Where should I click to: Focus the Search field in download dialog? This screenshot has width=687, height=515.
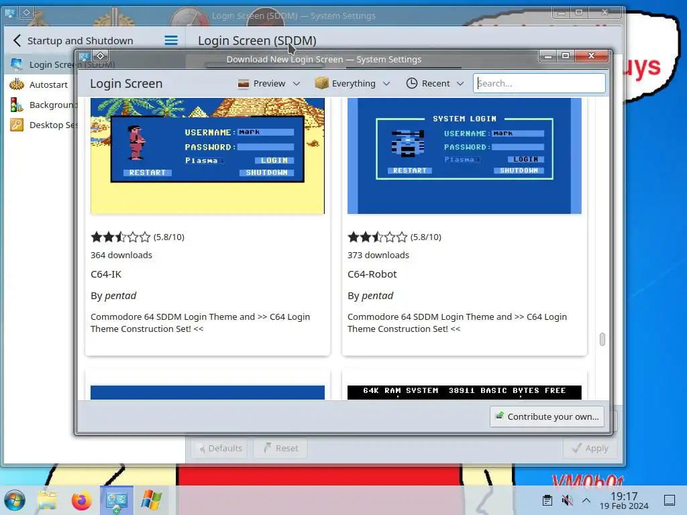[539, 83]
